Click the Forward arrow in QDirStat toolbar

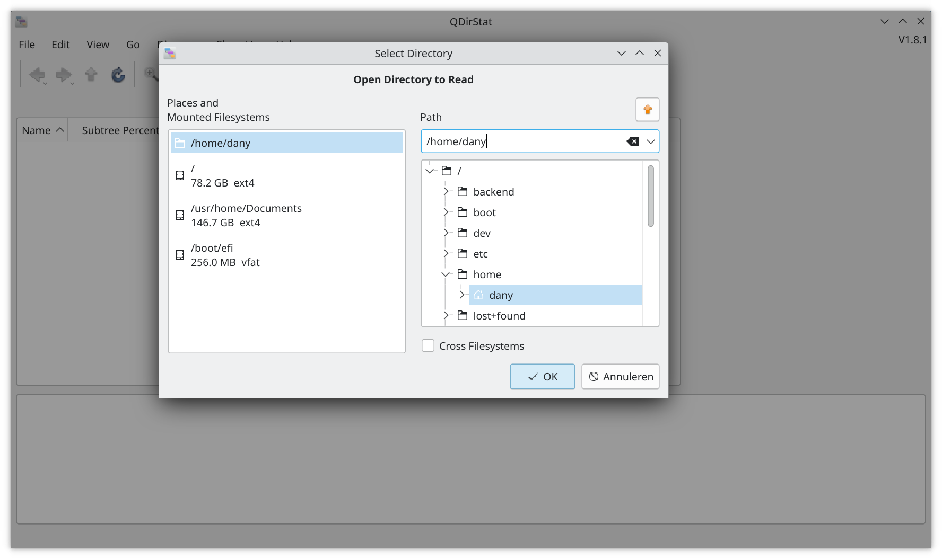click(64, 75)
